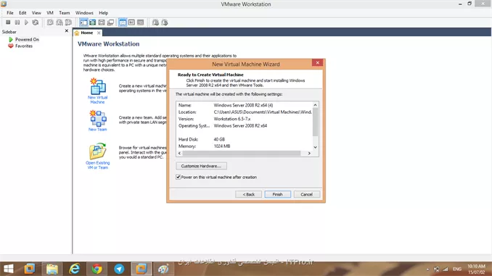This screenshot has width=492, height=276.
Task: Click settings list scroll up arrow
Action: [316, 105]
